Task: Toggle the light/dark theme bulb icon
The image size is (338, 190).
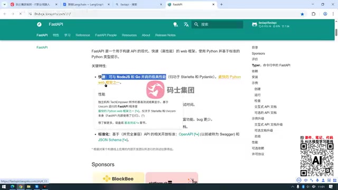Action: 175,25
